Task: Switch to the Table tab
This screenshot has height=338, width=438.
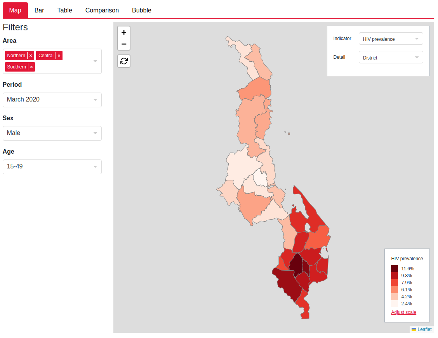Action: [x=64, y=11]
